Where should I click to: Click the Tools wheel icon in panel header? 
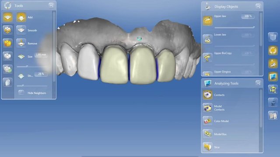[7, 6]
